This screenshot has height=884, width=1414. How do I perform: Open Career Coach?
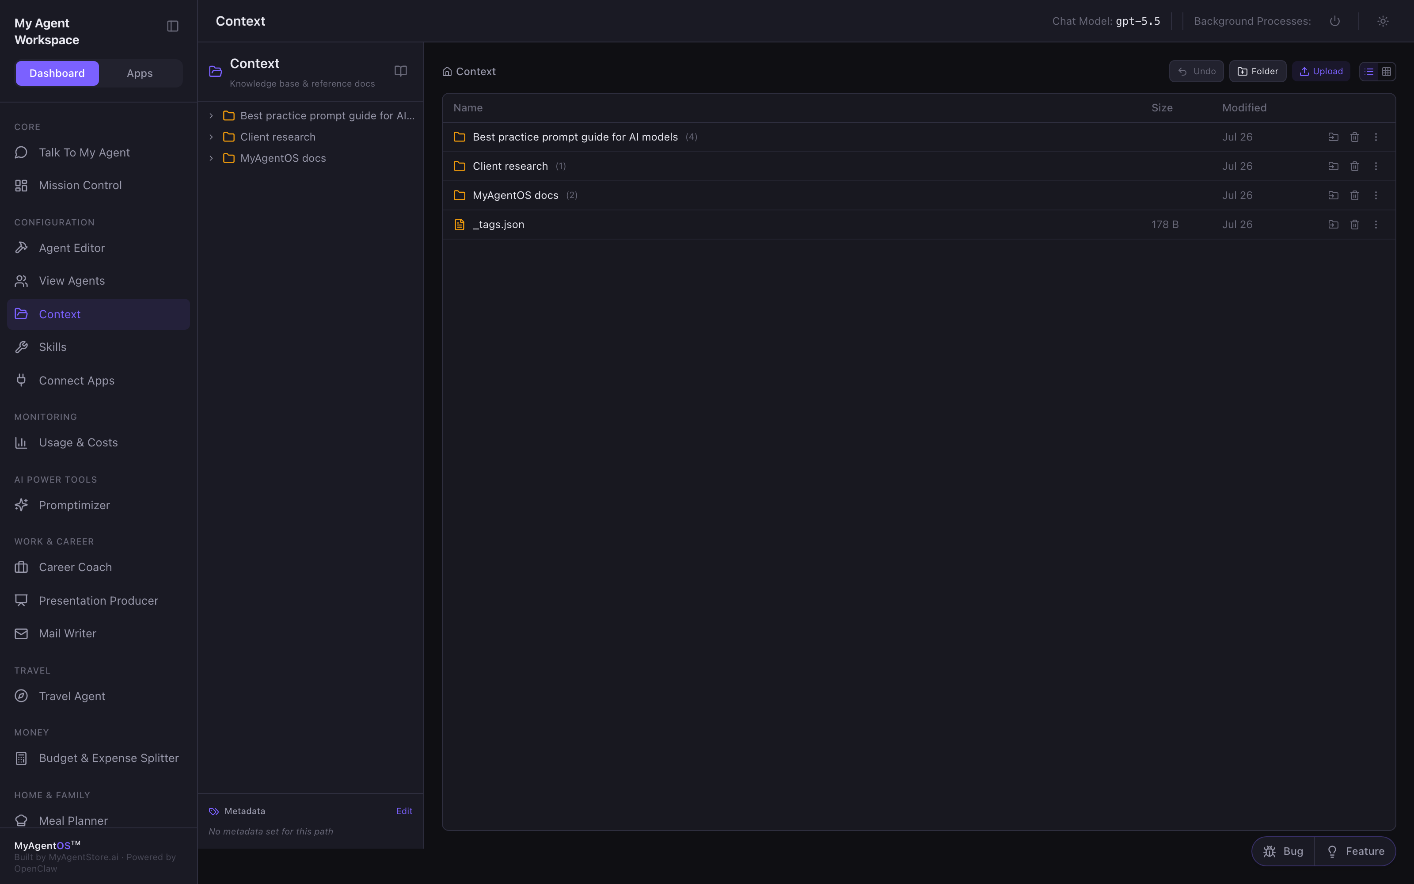[98, 567]
